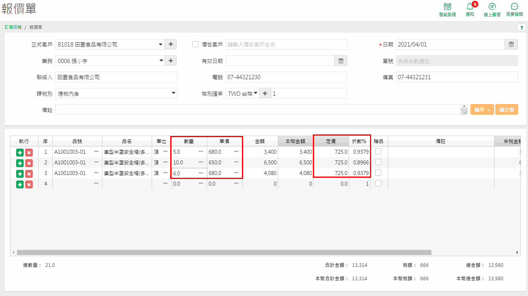Add new customer with plus beside 正式客戶
The width and height of the screenshot is (528, 296).
[x=171, y=45]
